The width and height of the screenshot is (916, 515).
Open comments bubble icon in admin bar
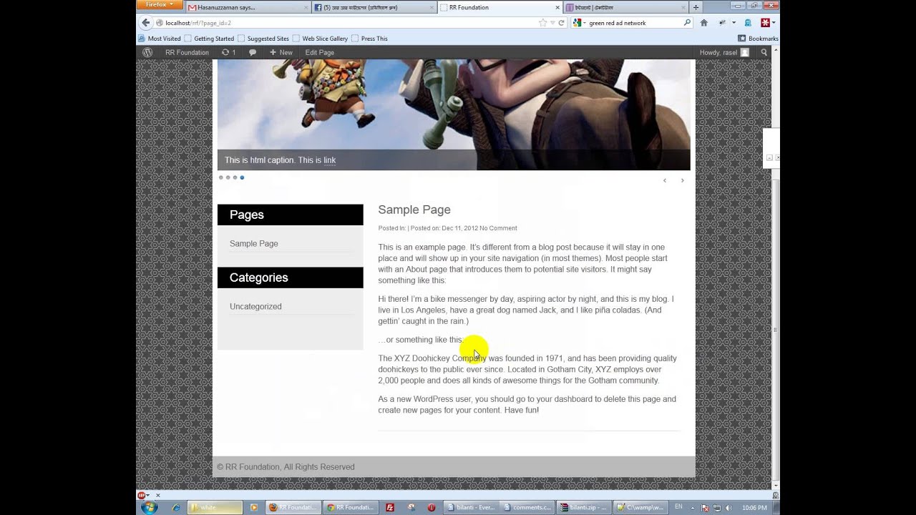coord(253,52)
